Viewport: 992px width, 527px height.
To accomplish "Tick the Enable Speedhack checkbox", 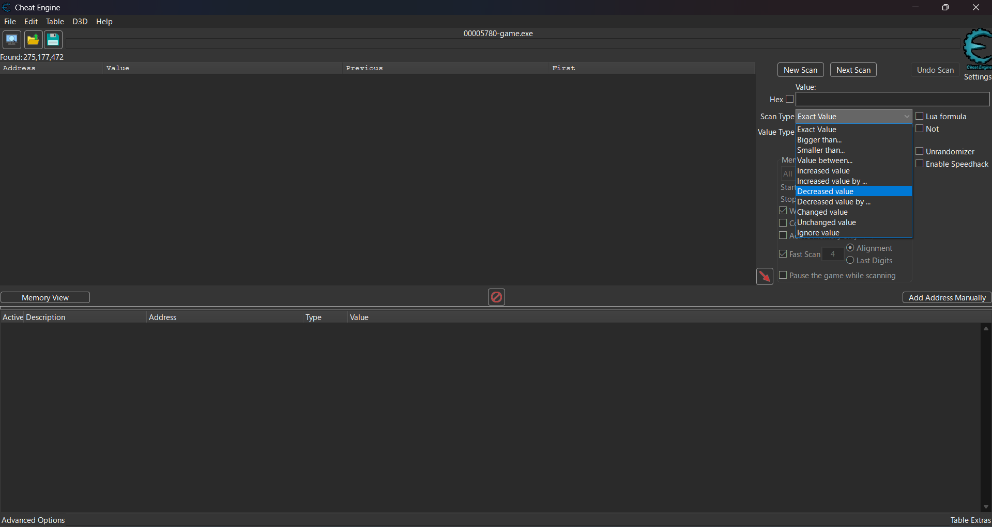I will (920, 164).
